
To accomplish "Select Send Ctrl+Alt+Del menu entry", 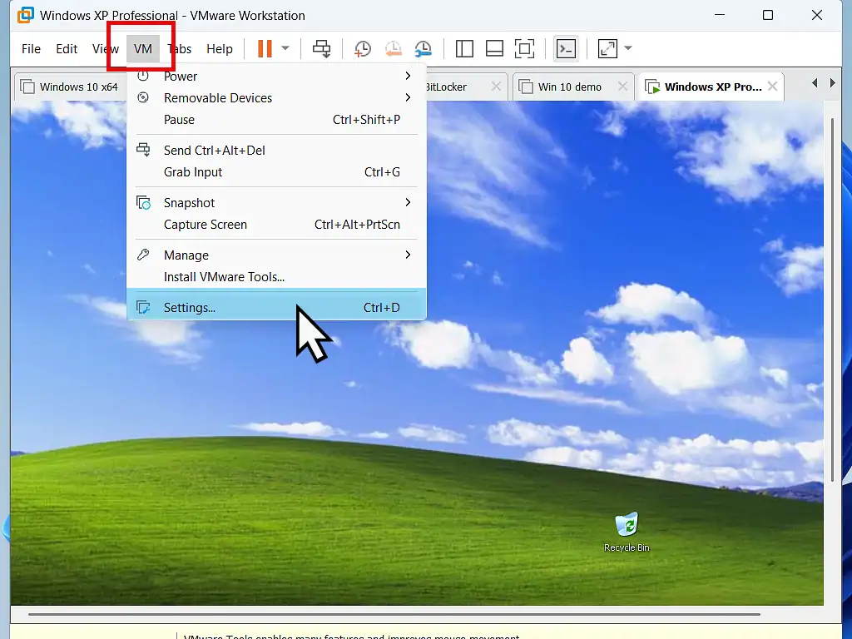I will pyautogui.click(x=276, y=150).
